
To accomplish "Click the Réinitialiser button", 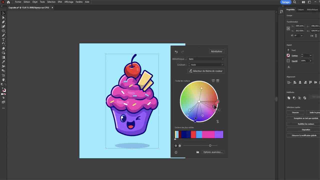I will pyautogui.click(x=216, y=51).
